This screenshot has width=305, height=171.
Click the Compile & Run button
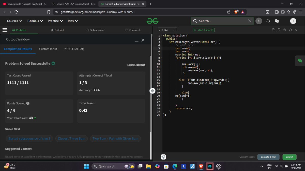(x=268, y=157)
